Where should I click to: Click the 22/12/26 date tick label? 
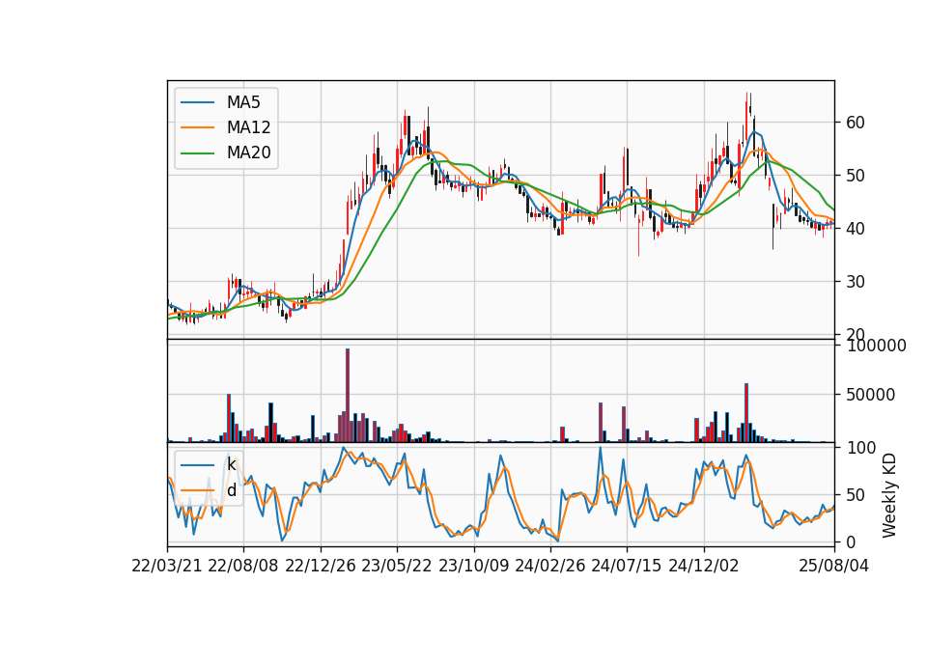(321, 566)
